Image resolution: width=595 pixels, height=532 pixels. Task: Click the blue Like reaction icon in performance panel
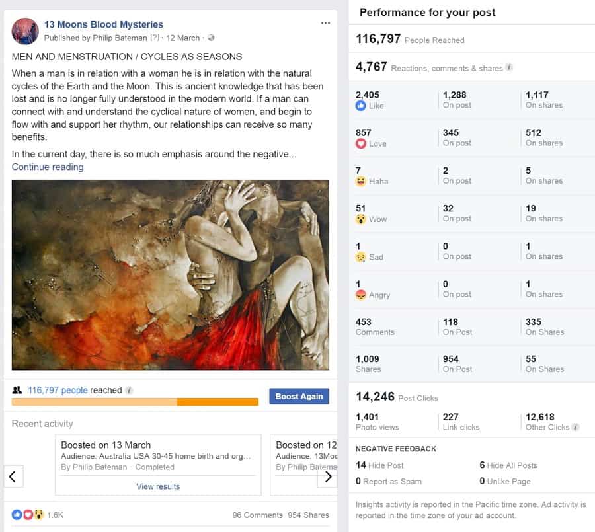point(360,106)
